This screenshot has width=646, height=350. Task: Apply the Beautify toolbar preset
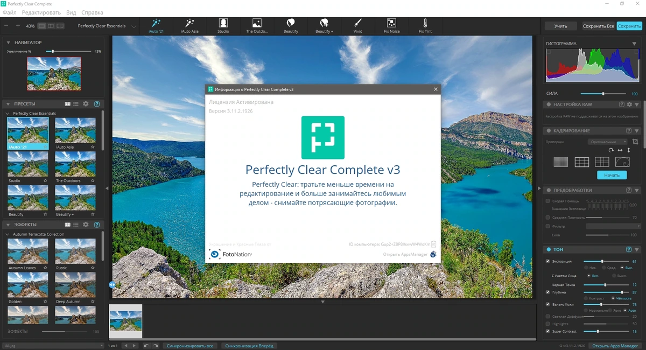[x=291, y=25]
